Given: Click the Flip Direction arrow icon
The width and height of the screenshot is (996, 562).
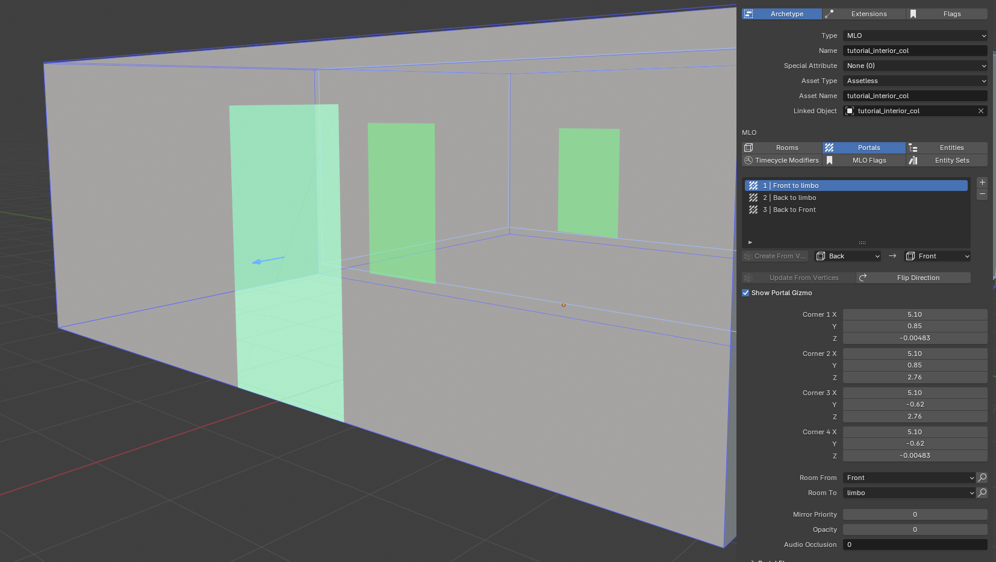Looking at the screenshot, I should point(863,278).
